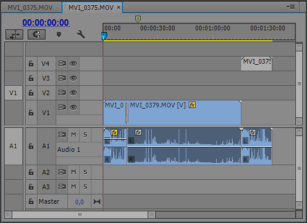Toggle sync lock for track A3
This screenshot has height=223, width=307.
[62, 187]
